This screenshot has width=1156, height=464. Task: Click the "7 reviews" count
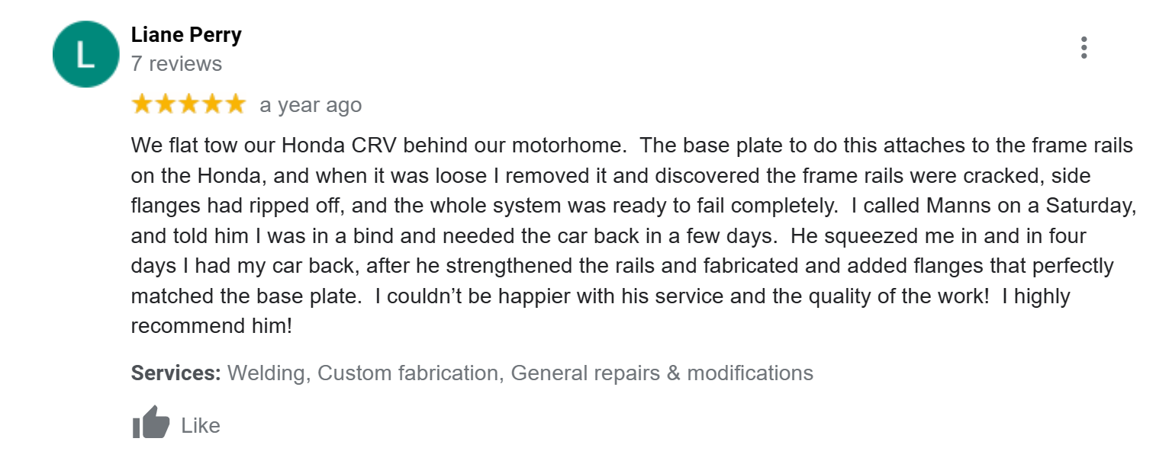[x=176, y=63]
